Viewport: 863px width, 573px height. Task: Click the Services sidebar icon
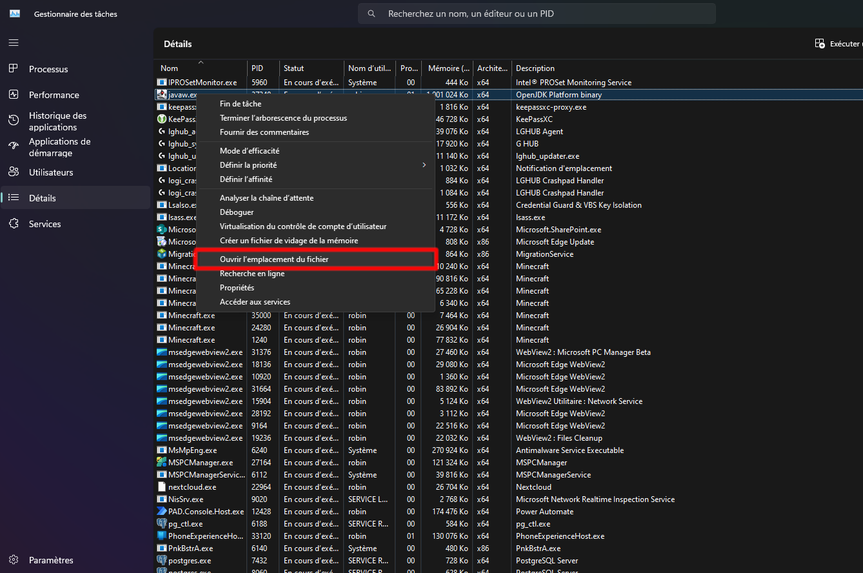14,224
